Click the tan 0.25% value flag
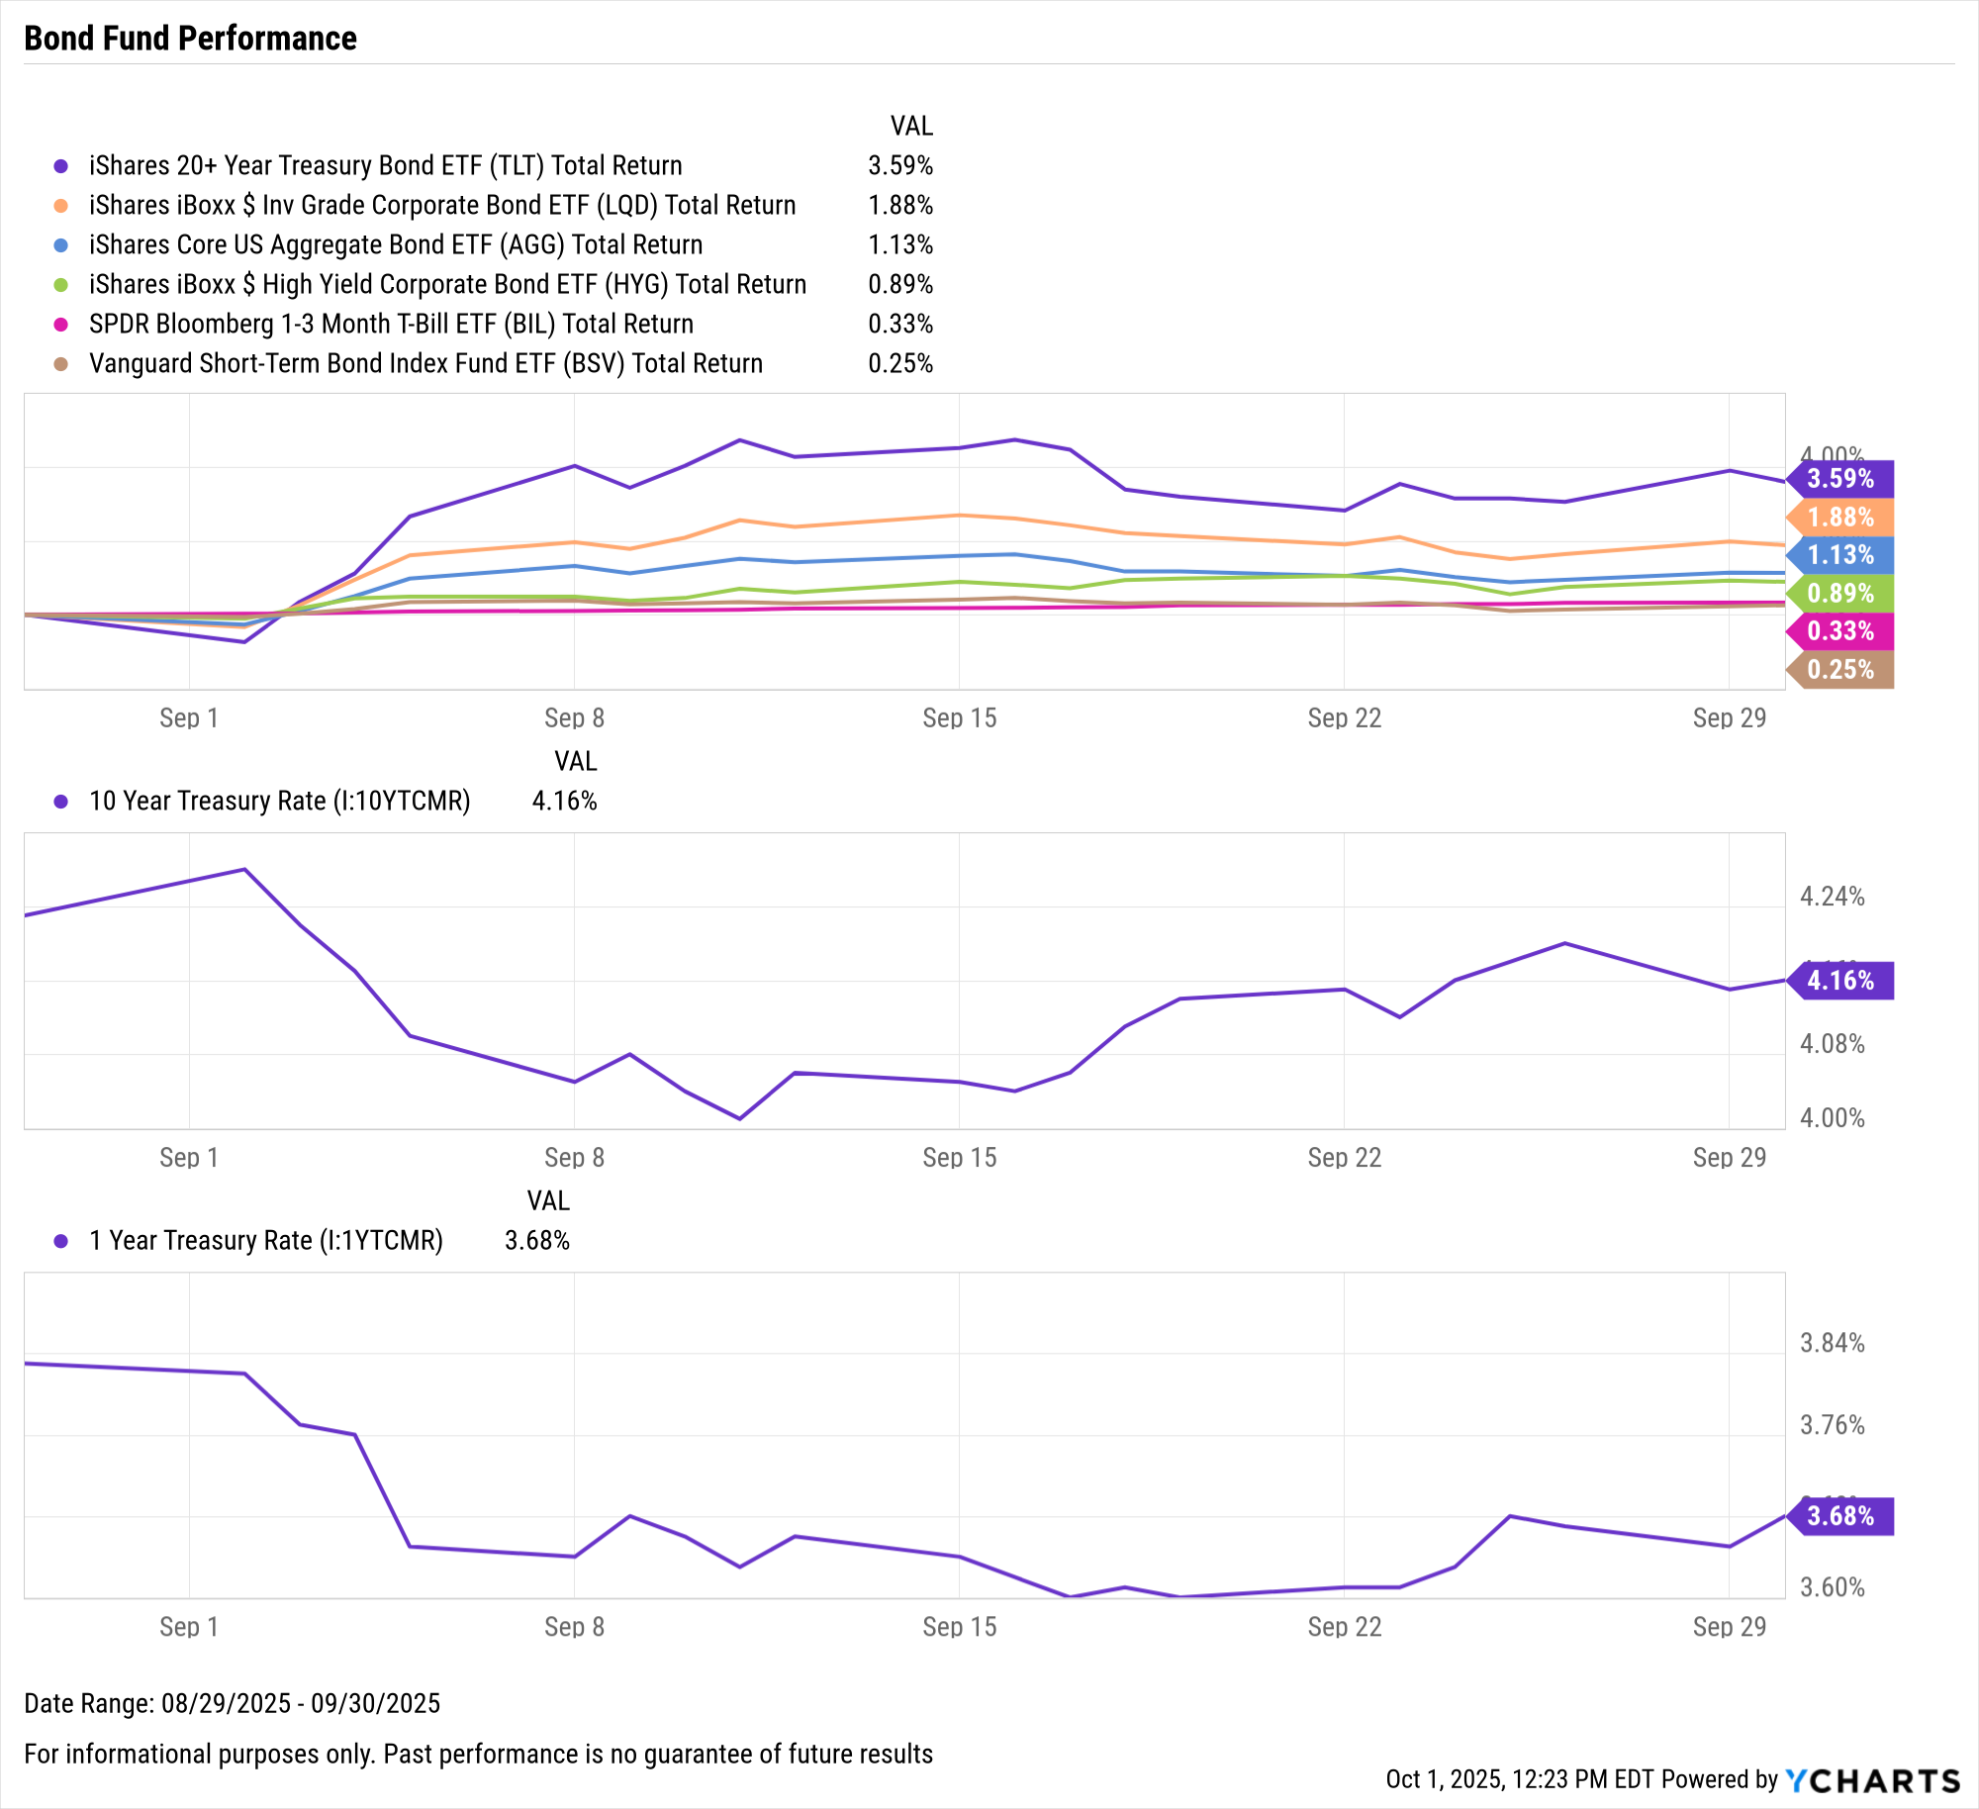 (1840, 670)
